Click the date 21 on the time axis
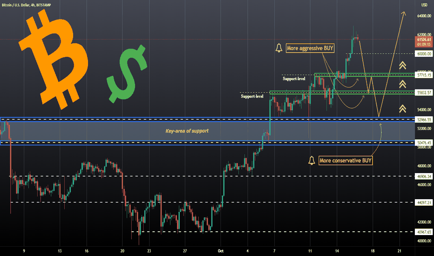Screen dimensions: 434x256 coord(400,251)
